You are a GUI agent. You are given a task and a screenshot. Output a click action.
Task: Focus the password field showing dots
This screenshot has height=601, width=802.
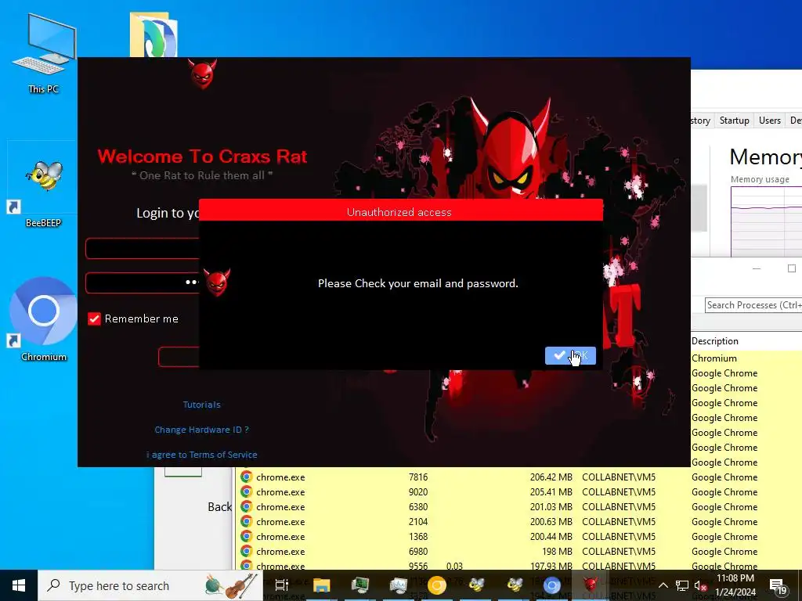[143, 283]
